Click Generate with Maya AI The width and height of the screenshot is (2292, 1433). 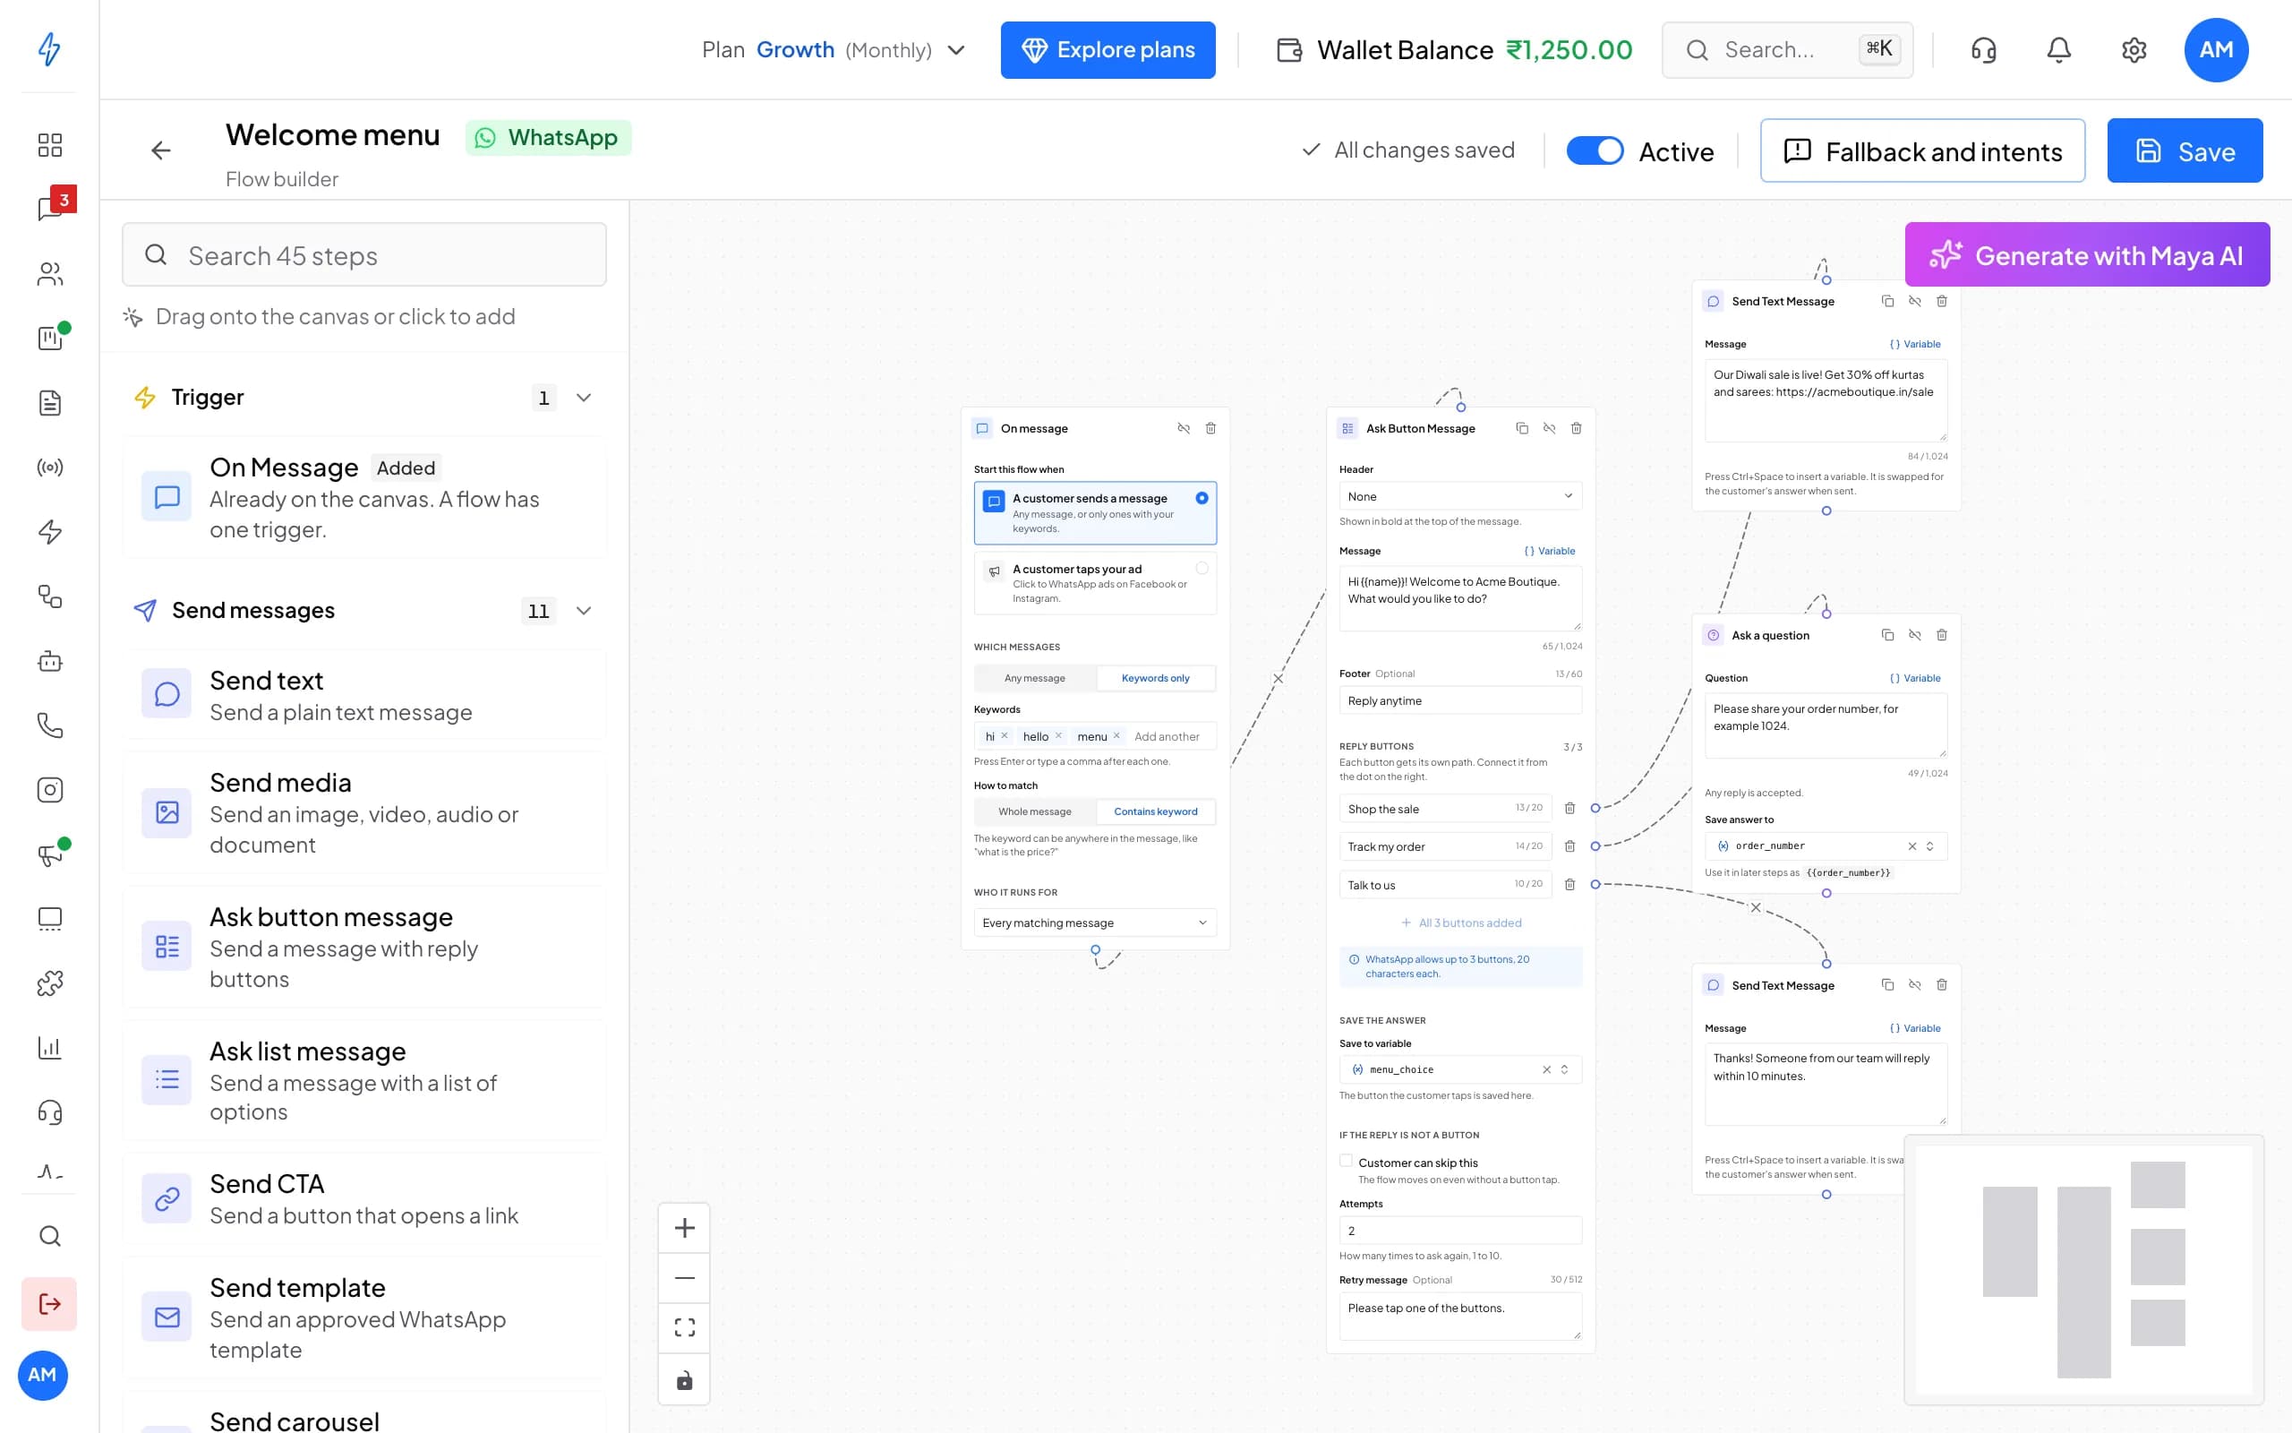click(x=2088, y=255)
